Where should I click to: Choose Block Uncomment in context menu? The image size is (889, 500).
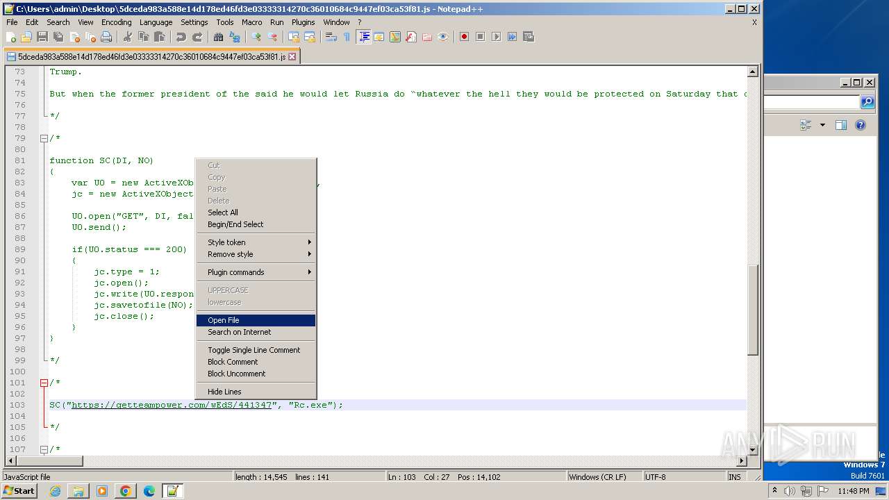256,374
